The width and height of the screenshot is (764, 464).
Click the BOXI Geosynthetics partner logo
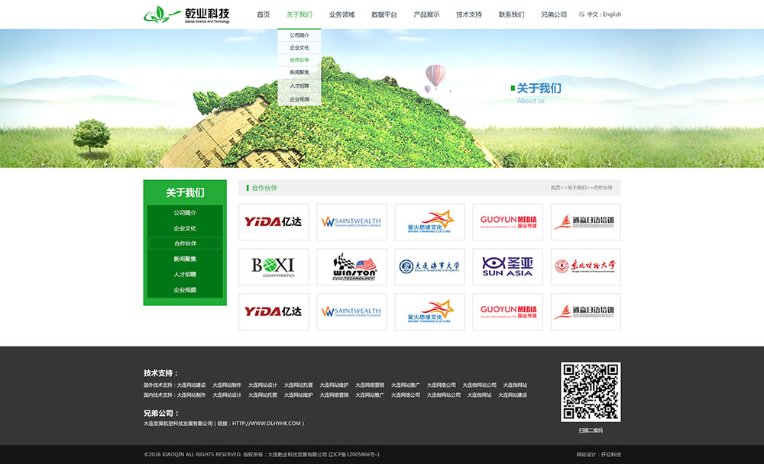(x=274, y=266)
